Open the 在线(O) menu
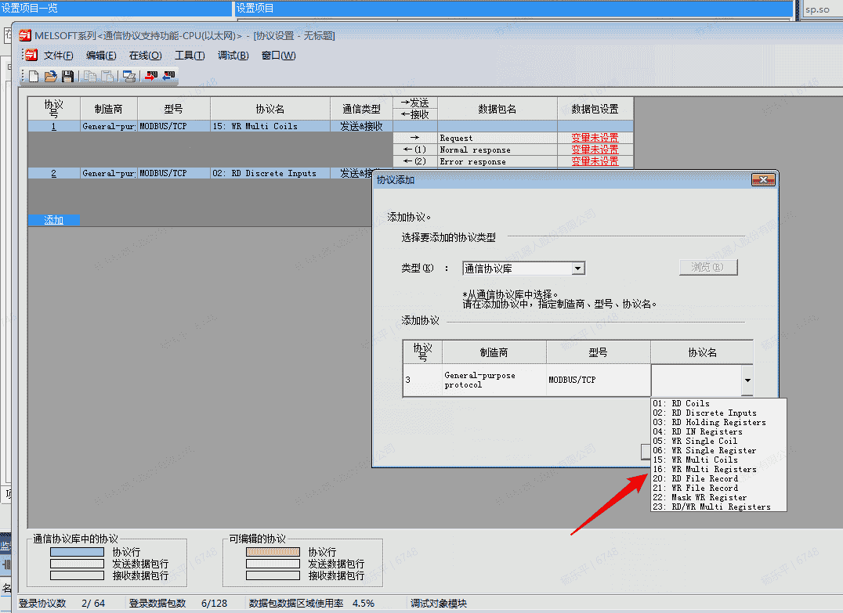 click(145, 55)
